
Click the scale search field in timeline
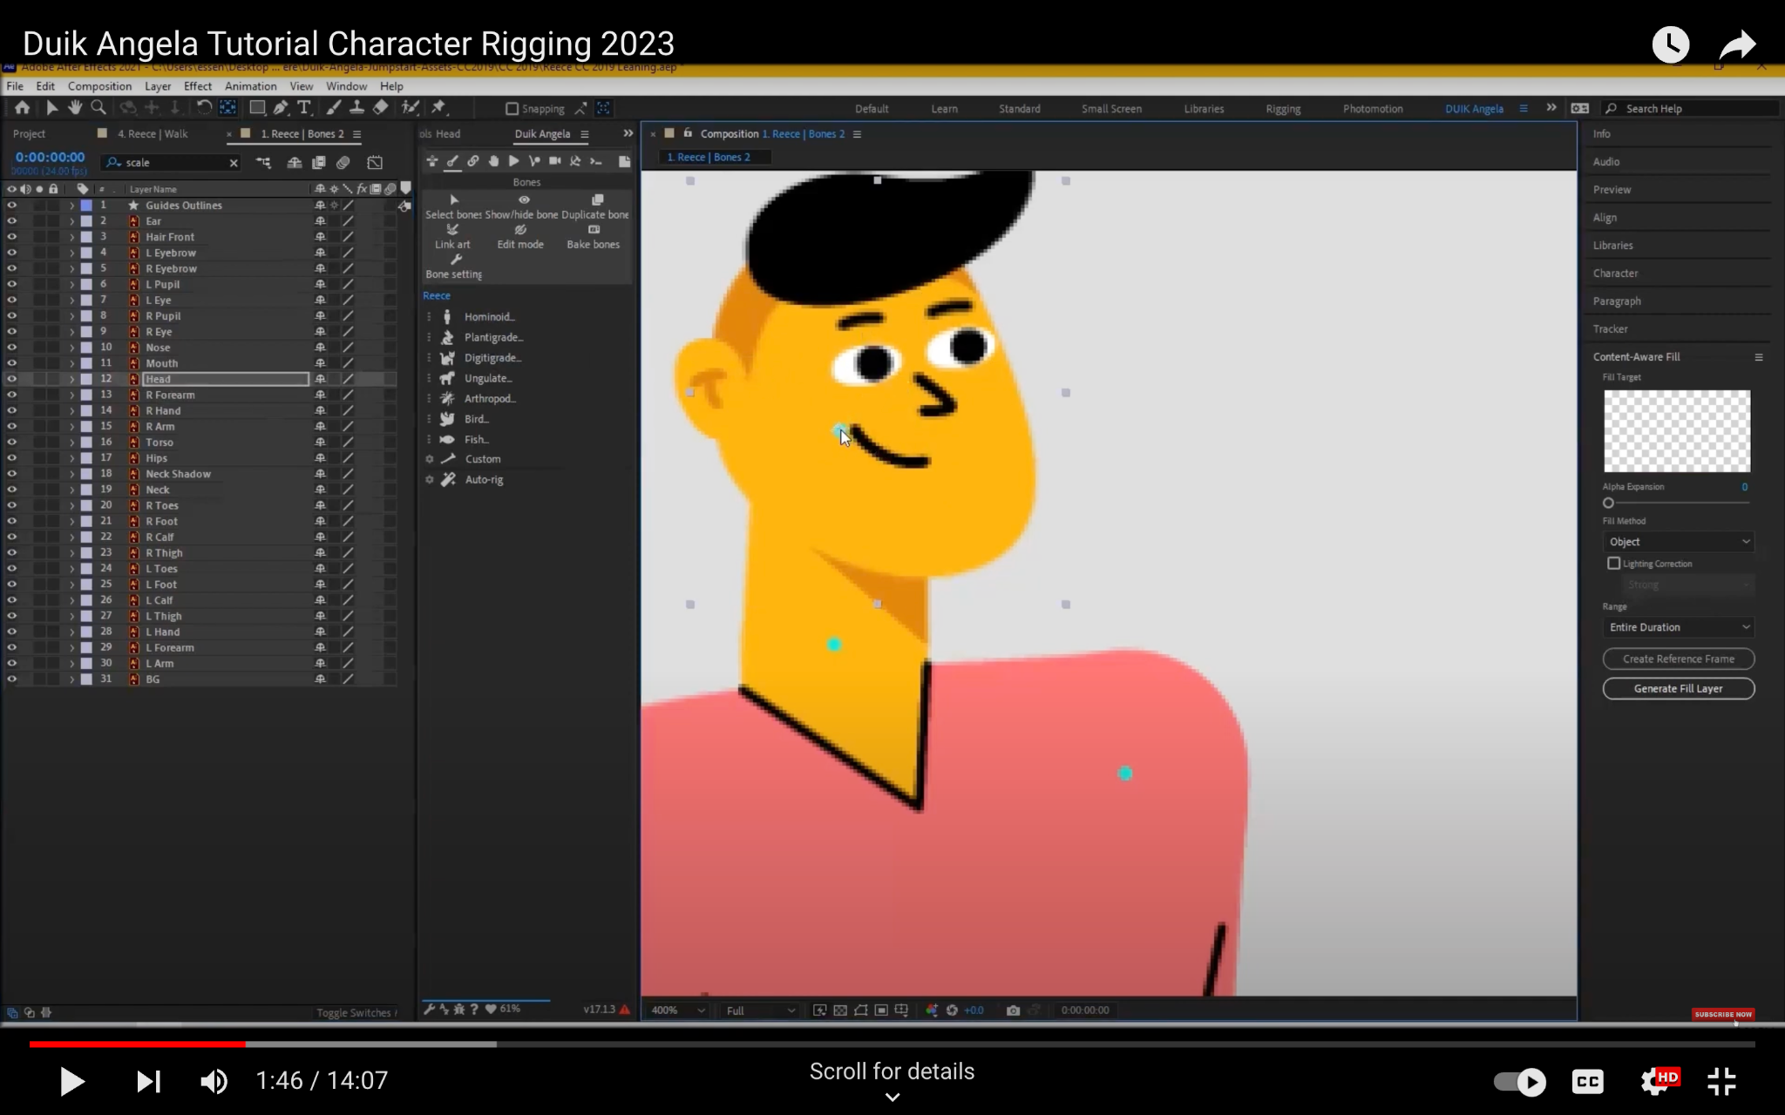(172, 163)
